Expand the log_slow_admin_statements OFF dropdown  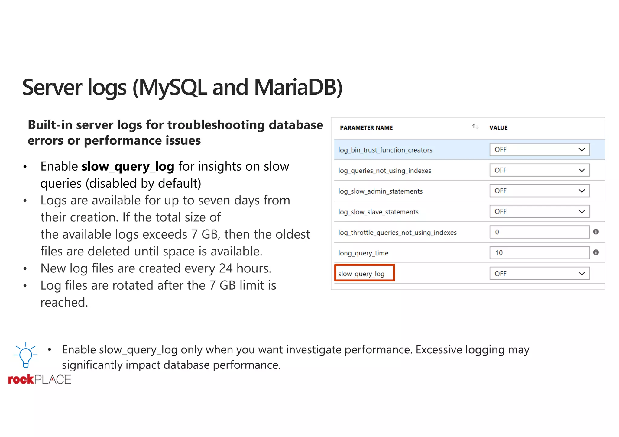click(540, 191)
